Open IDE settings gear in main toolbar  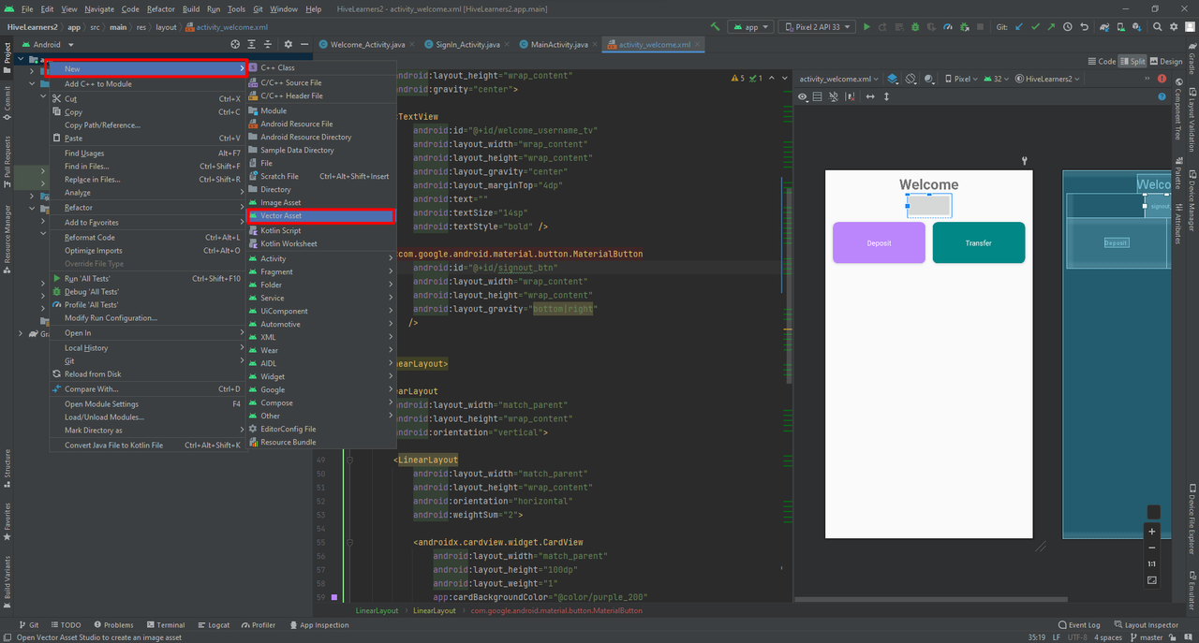click(x=1174, y=27)
